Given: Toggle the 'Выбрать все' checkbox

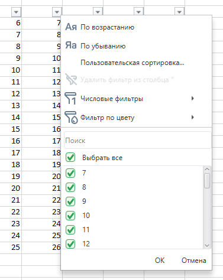Looking at the screenshot, I should [70, 157].
